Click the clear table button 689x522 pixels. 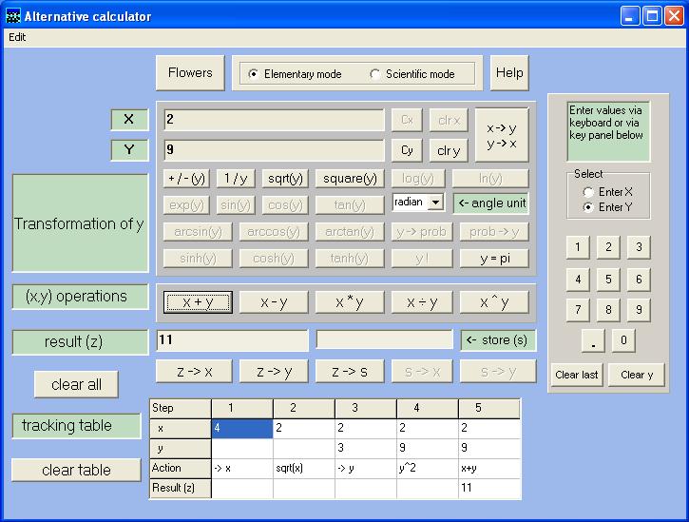click(76, 470)
